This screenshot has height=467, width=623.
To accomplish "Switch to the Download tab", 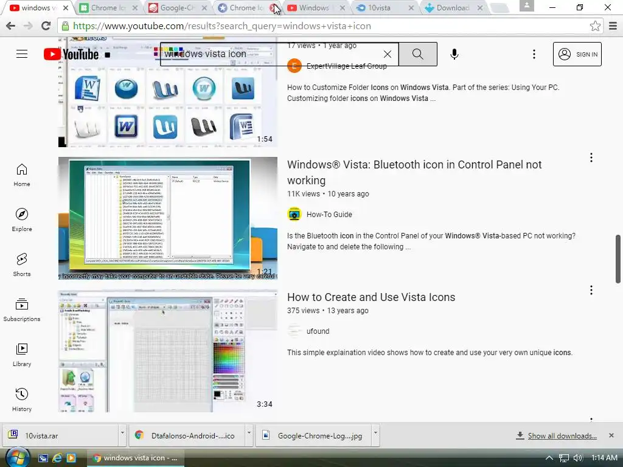I will [x=452, y=7].
